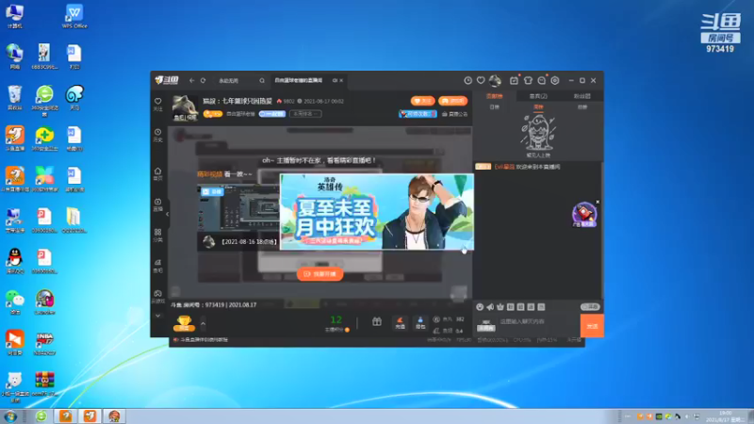Open the 充值 recharge icon below the player
Screen dimensions: 754x424
tap(400, 322)
